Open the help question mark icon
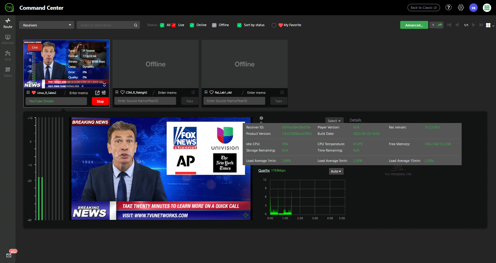 pos(449,8)
